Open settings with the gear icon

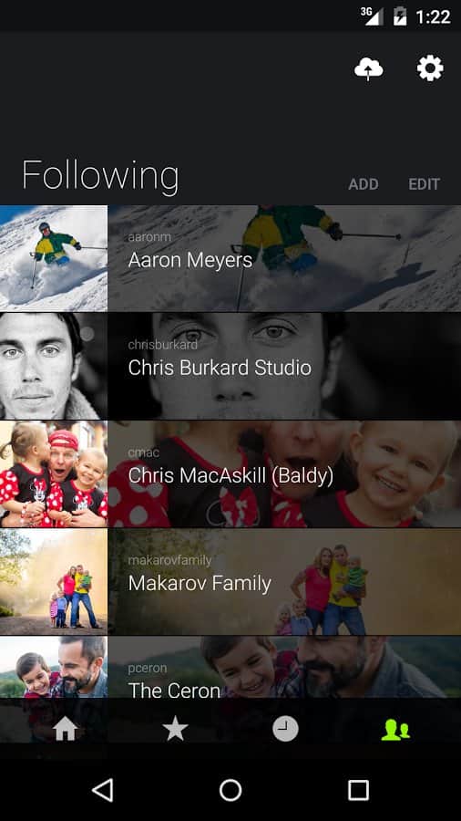coord(430,68)
